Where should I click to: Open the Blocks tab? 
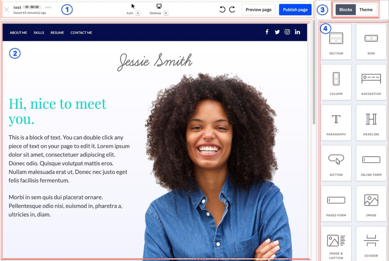tap(345, 10)
